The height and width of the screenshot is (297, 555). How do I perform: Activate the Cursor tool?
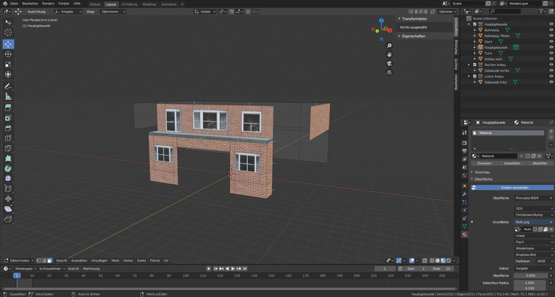click(x=8, y=33)
